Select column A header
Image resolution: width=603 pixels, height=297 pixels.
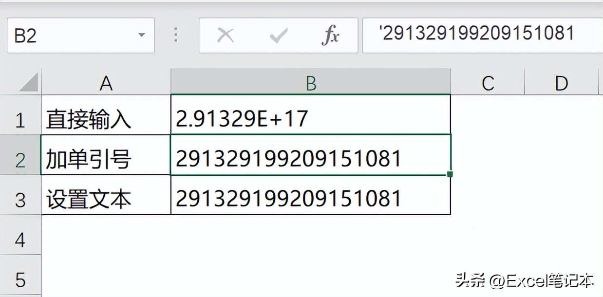click(106, 83)
